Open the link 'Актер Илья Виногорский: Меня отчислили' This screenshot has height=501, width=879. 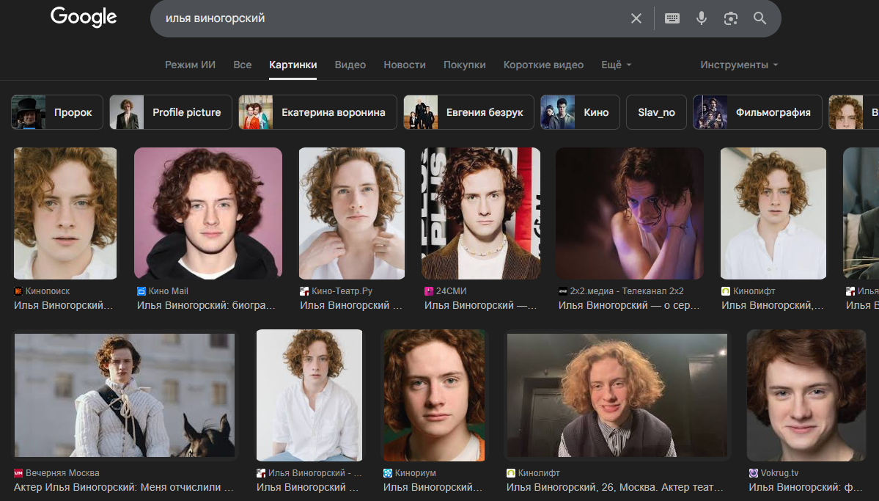click(x=123, y=487)
